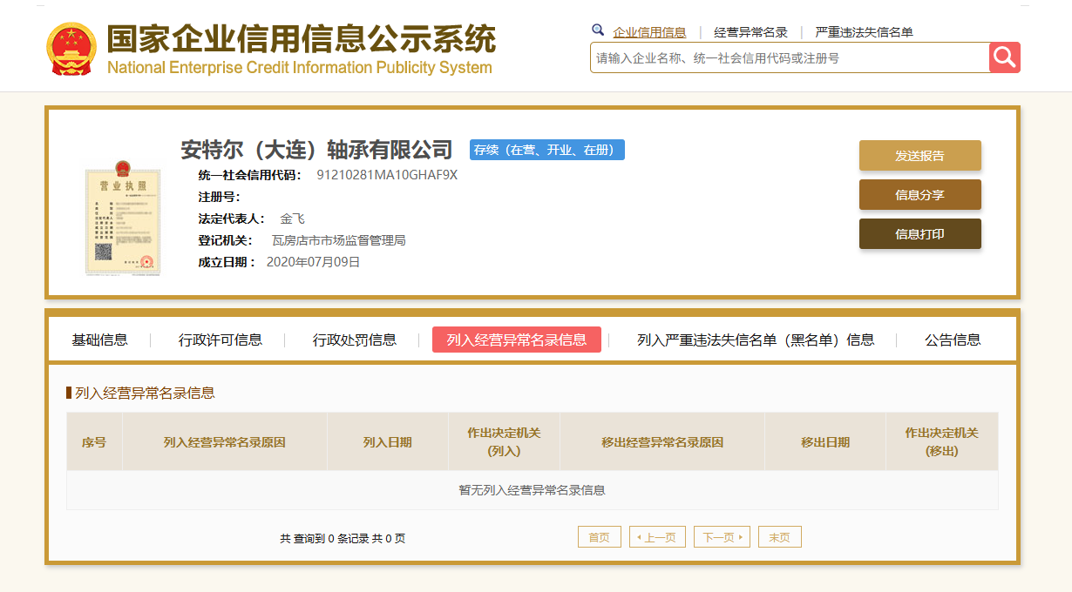Click the 法定代表人 label
This screenshot has height=592, width=1072.
click(231, 219)
